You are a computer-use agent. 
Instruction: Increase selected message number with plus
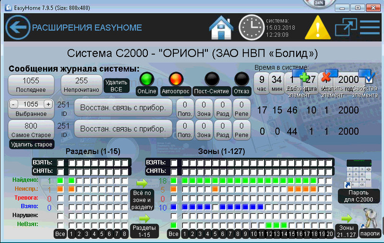pos(48,104)
